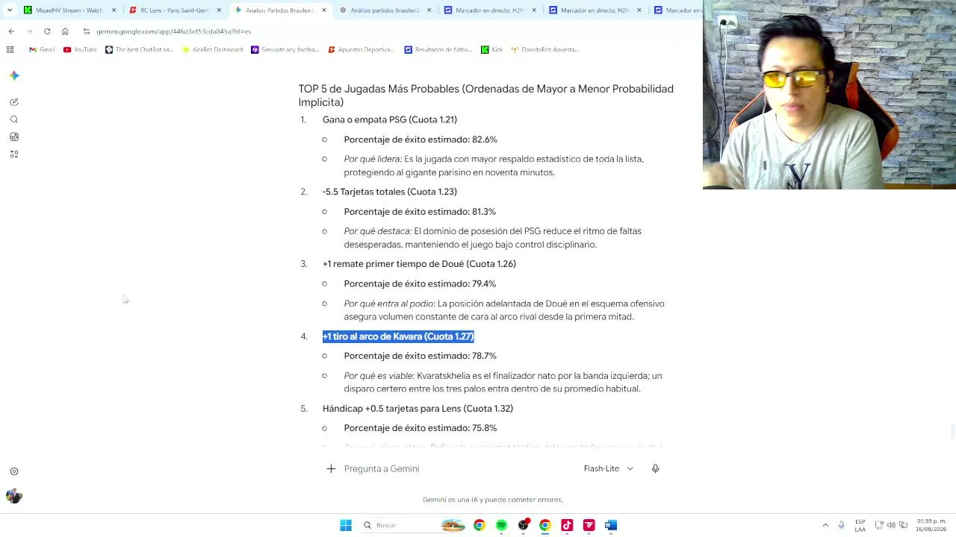
Task: Open the Gmail bookmark
Action: pos(42,49)
